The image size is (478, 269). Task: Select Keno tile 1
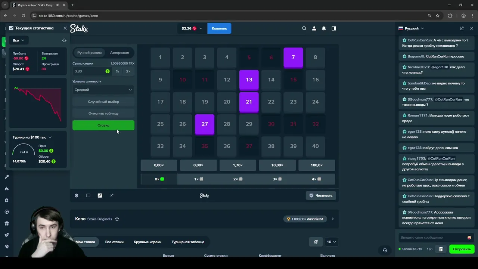pyautogui.click(x=160, y=57)
